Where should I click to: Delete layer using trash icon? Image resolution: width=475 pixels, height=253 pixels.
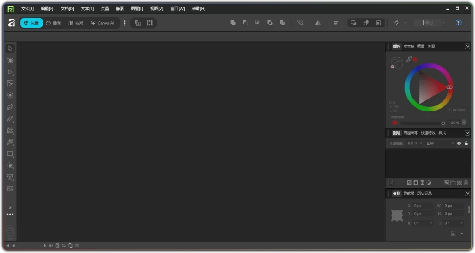[466, 183]
